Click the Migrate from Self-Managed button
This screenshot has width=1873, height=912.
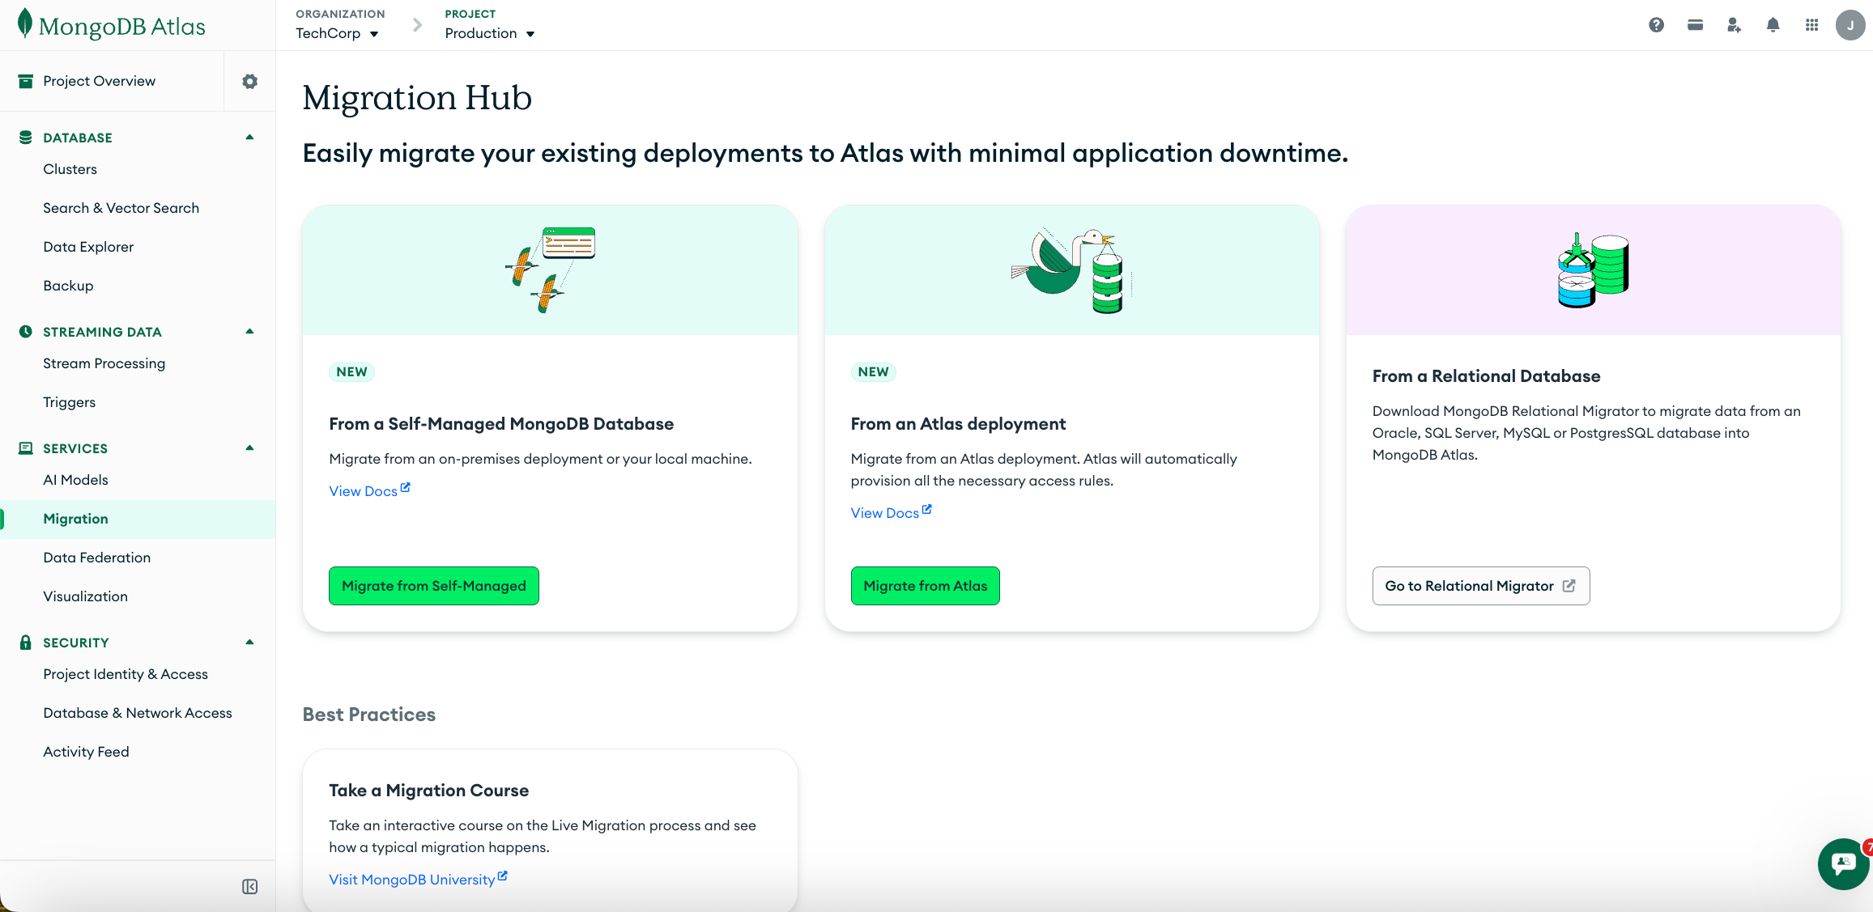(x=433, y=586)
